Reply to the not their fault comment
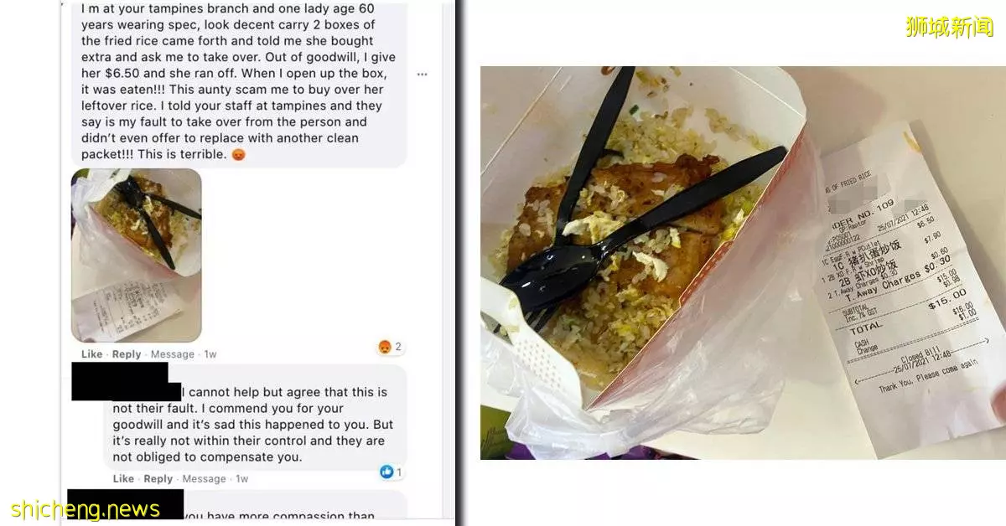The image size is (1006, 526). [158, 478]
